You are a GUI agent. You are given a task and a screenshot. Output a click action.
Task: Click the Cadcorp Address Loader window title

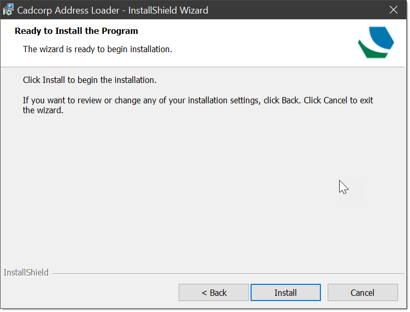tap(113, 10)
